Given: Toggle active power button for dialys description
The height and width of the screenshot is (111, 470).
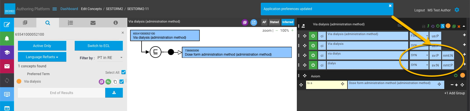Looking at the screenshot, I should (x=313, y=65).
